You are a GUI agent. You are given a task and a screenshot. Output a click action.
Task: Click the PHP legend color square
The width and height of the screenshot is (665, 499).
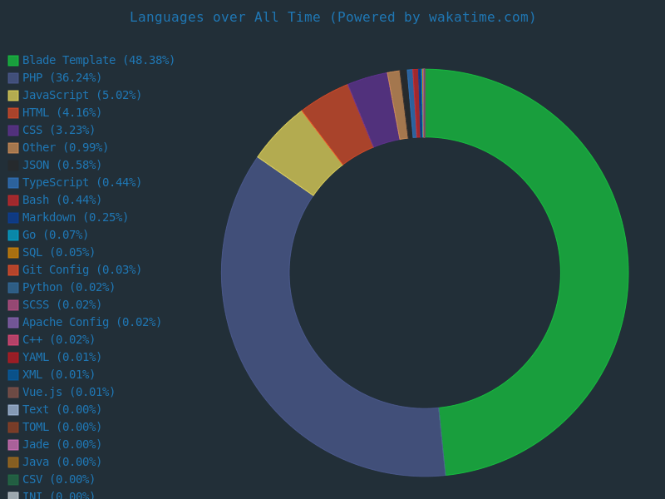pos(13,78)
